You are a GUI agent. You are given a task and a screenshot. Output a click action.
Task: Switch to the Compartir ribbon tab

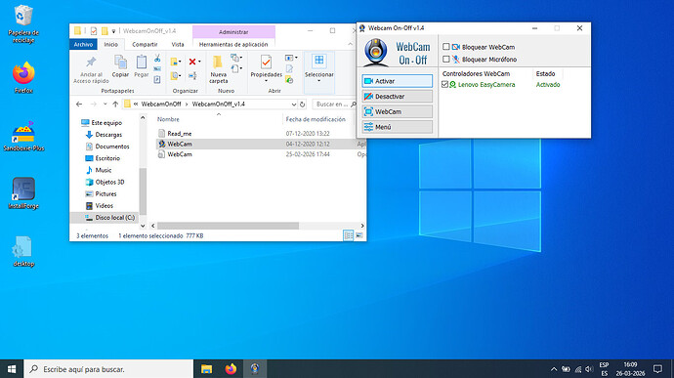145,44
